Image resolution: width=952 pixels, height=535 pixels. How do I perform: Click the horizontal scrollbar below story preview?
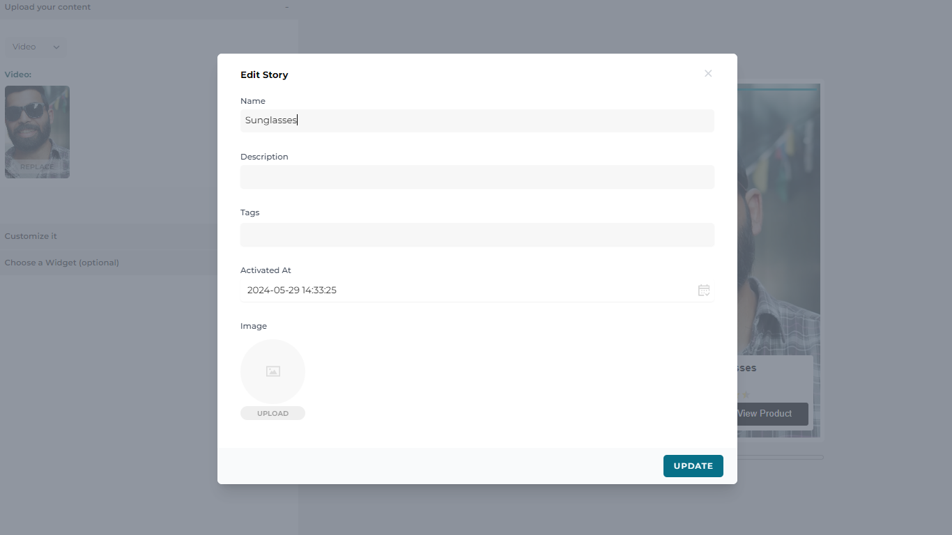click(779, 457)
